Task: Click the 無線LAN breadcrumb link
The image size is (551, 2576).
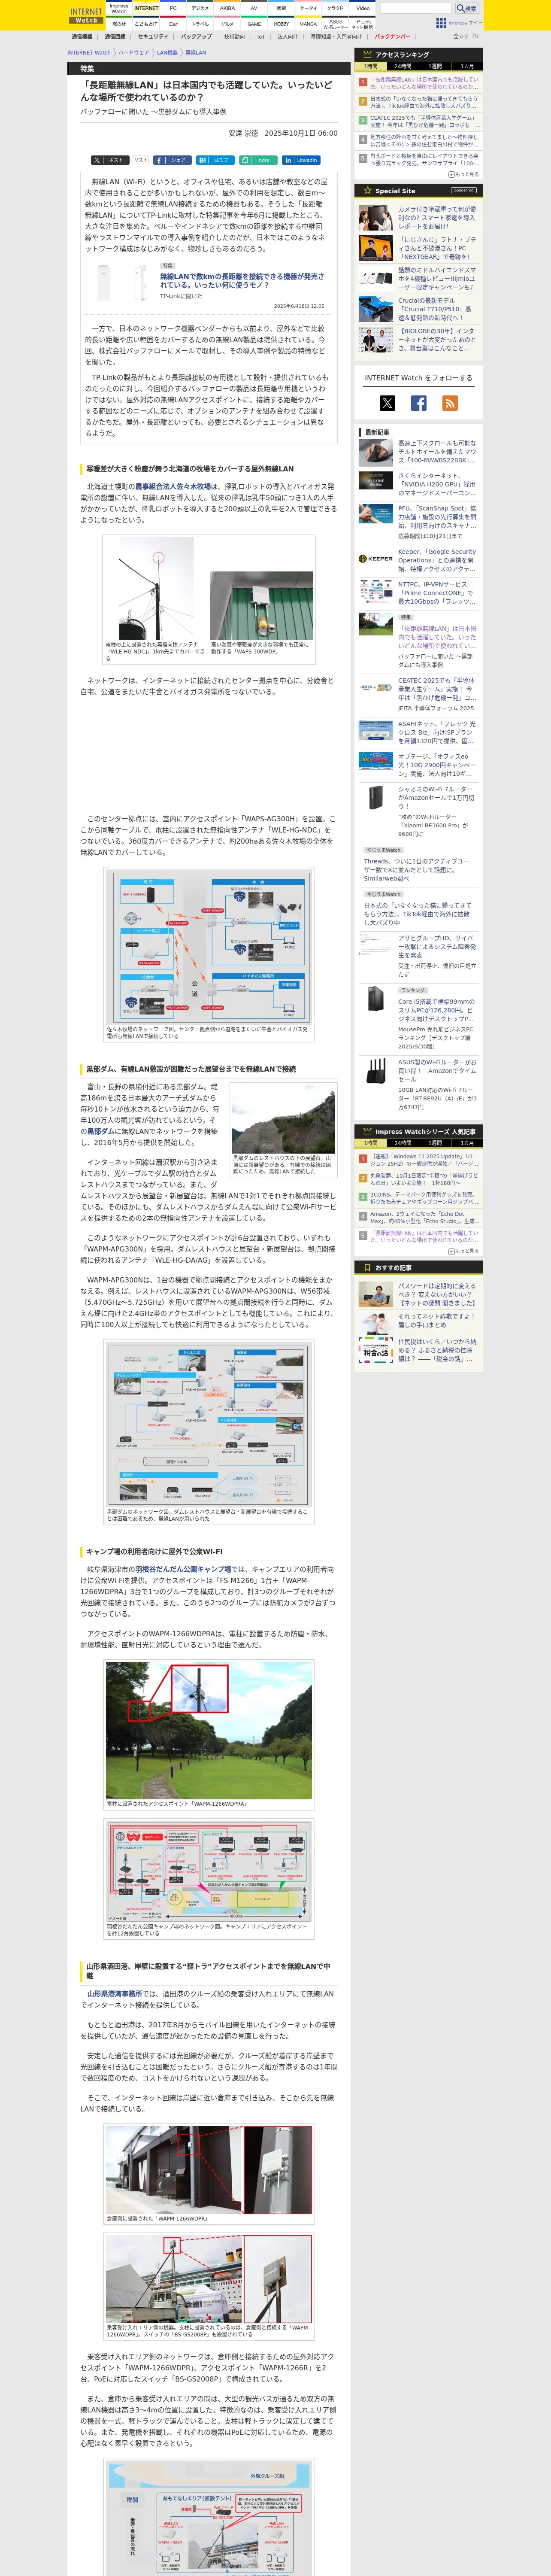Action: (196, 53)
